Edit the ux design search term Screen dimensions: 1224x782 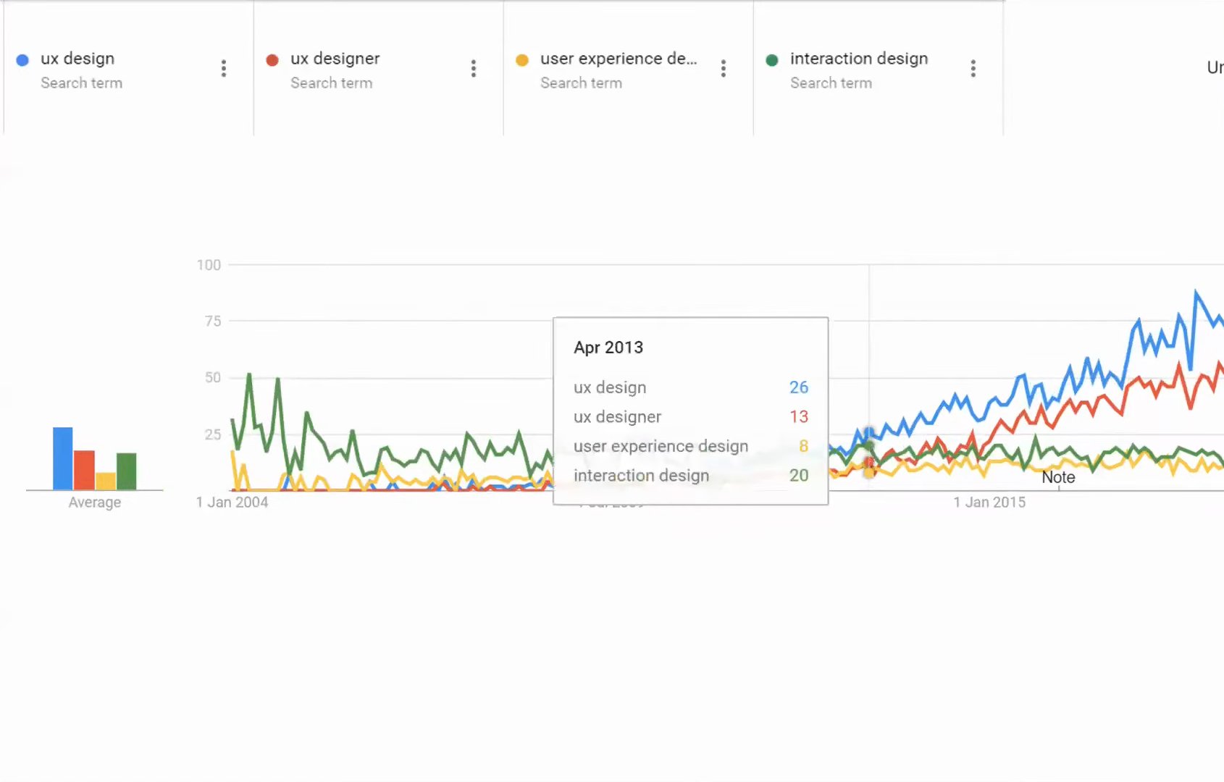[x=77, y=59]
